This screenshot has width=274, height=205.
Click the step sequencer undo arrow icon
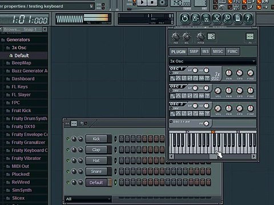pyautogui.click(x=82, y=124)
